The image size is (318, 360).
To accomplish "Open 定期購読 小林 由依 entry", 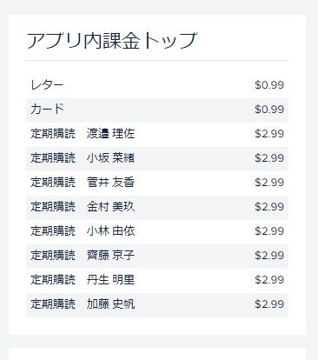I will 157,232.
